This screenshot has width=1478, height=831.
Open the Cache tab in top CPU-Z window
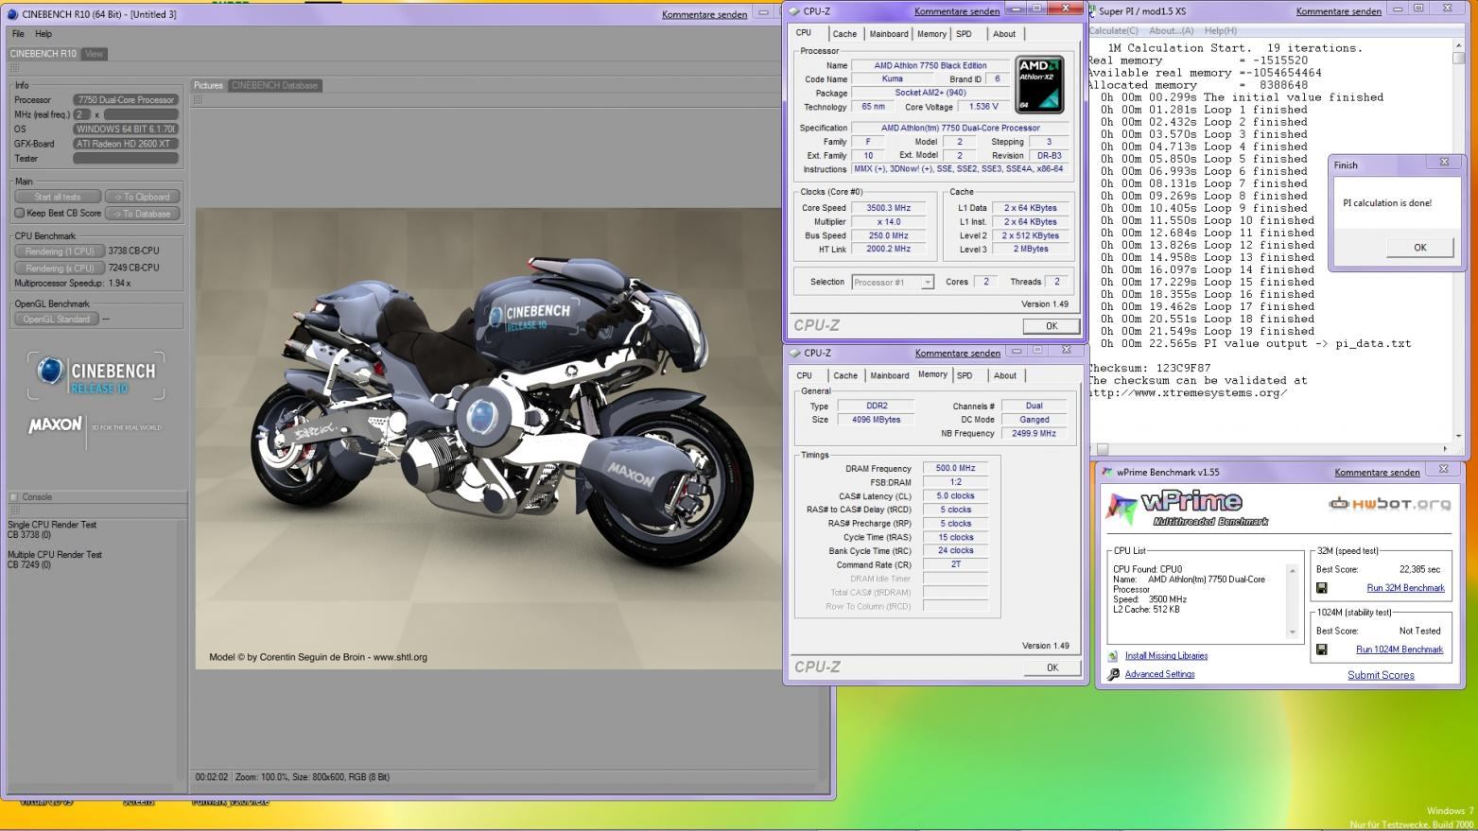point(844,34)
